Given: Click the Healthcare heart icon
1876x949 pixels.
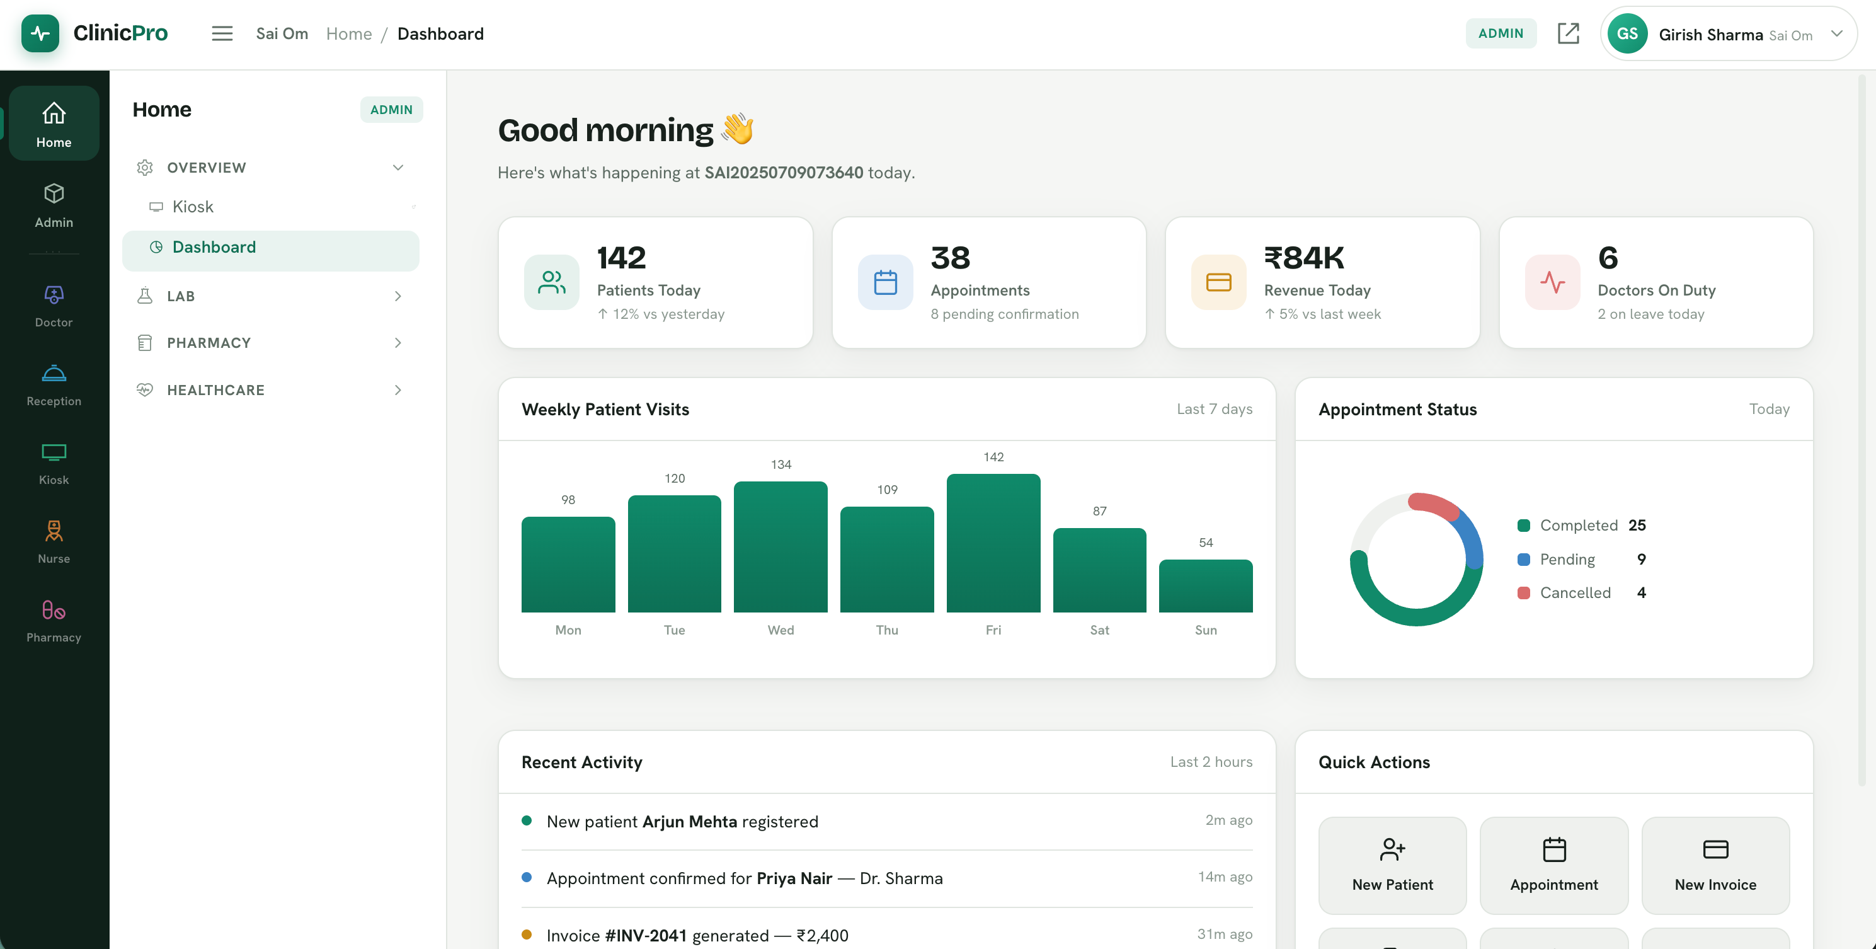Looking at the screenshot, I should pyautogui.click(x=145, y=389).
